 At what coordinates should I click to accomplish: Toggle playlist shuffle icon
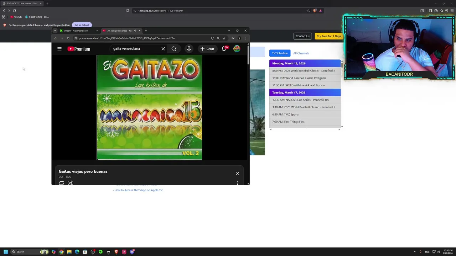pos(70,183)
